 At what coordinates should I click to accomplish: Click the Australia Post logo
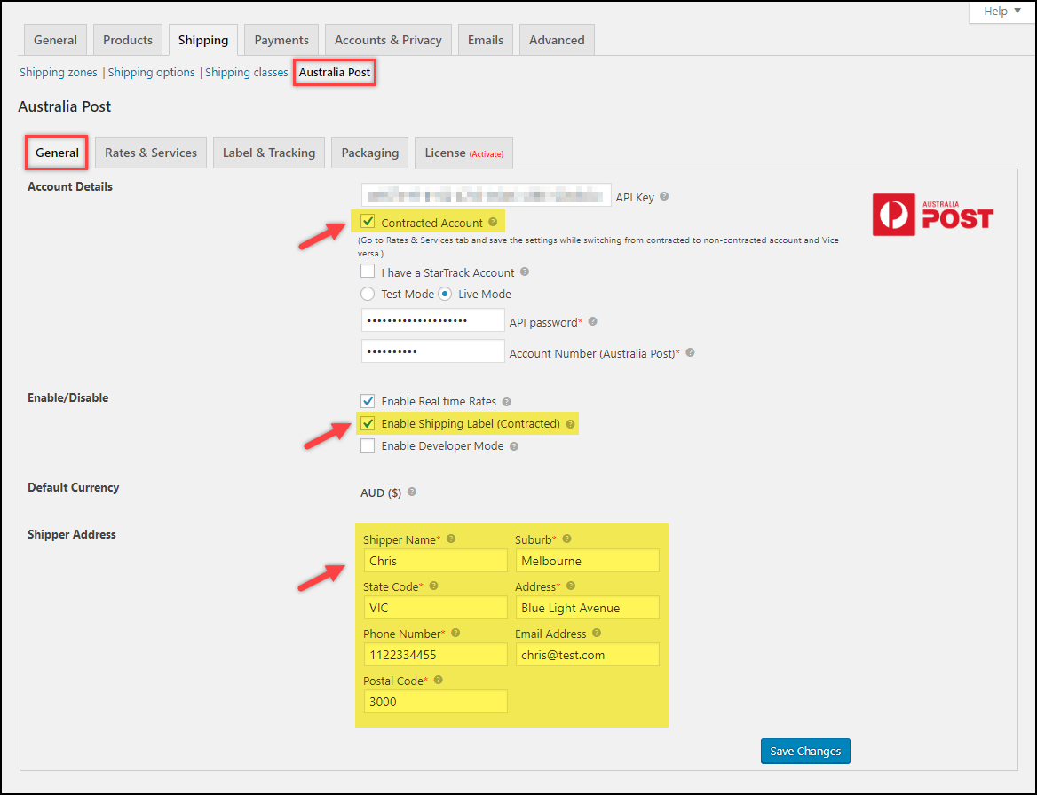click(932, 214)
